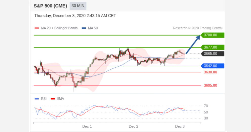
Task: Select the 3677.00 green resistance price tag
Action: point(213,47)
